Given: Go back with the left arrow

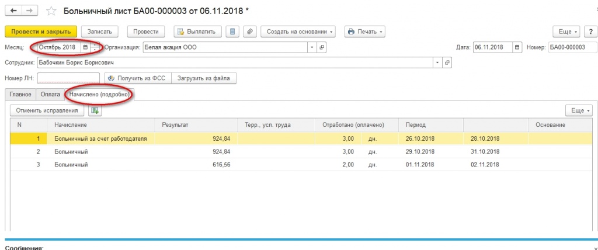Looking at the screenshot, I should click(x=13, y=11).
